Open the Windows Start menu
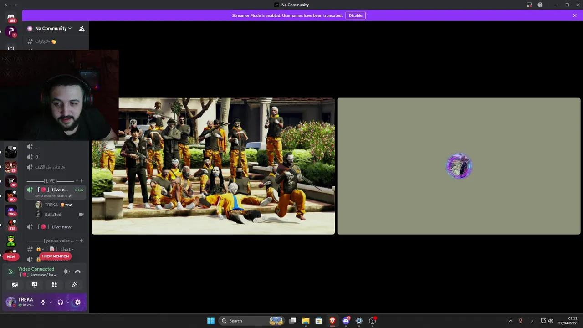 pos(211,321)
